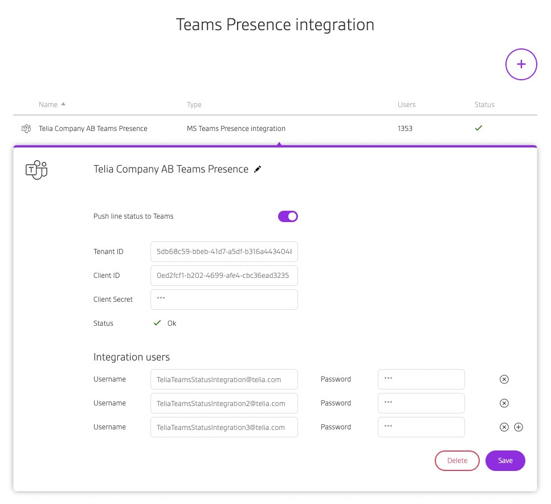Screen dimensions: 551x504
Task: Click the pencil icon to edit integration name
Action: pos(258,169)
